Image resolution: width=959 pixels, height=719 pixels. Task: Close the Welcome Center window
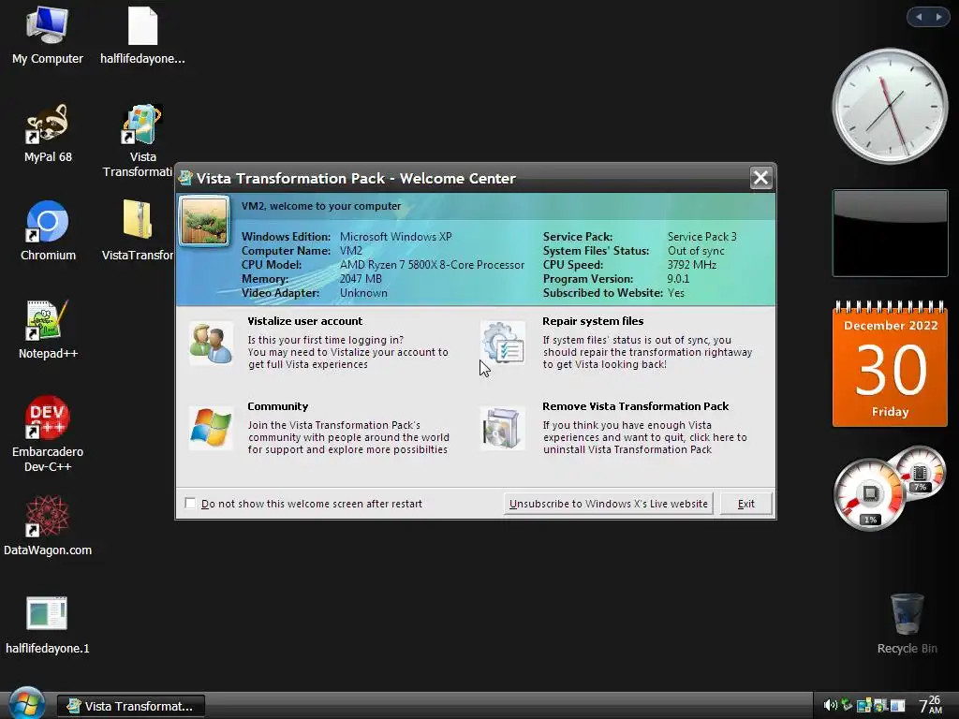(760, 178)
